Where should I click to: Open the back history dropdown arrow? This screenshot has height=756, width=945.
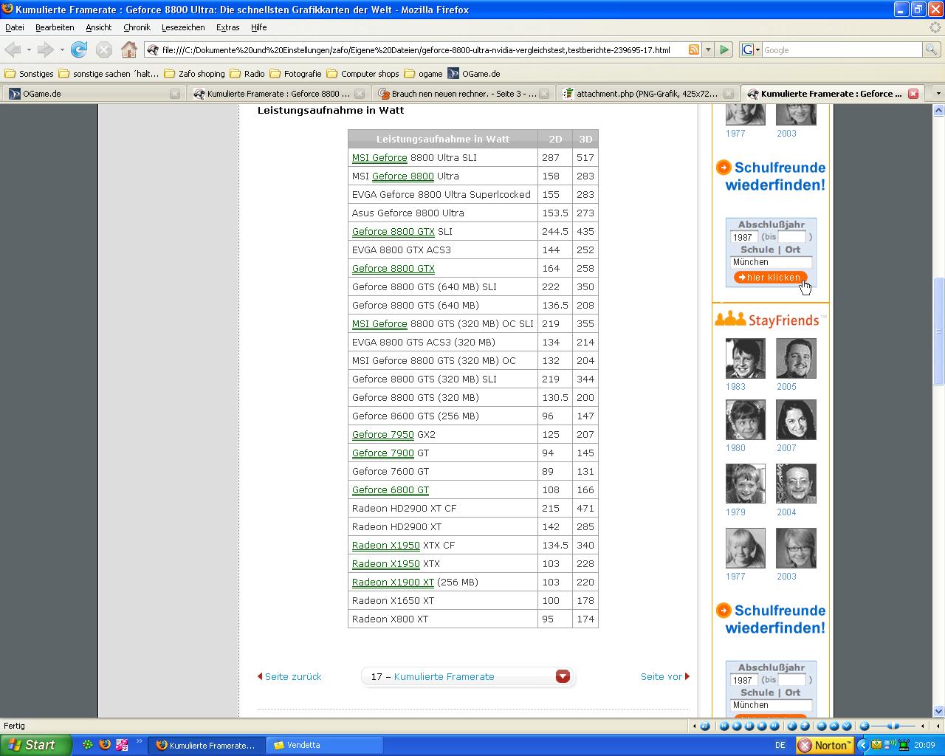coord(29,49)
